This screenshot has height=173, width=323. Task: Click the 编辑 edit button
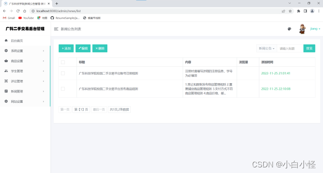83,48
